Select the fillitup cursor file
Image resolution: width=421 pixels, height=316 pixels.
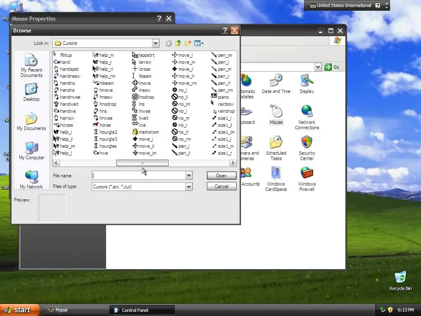[x=62, y=55]
